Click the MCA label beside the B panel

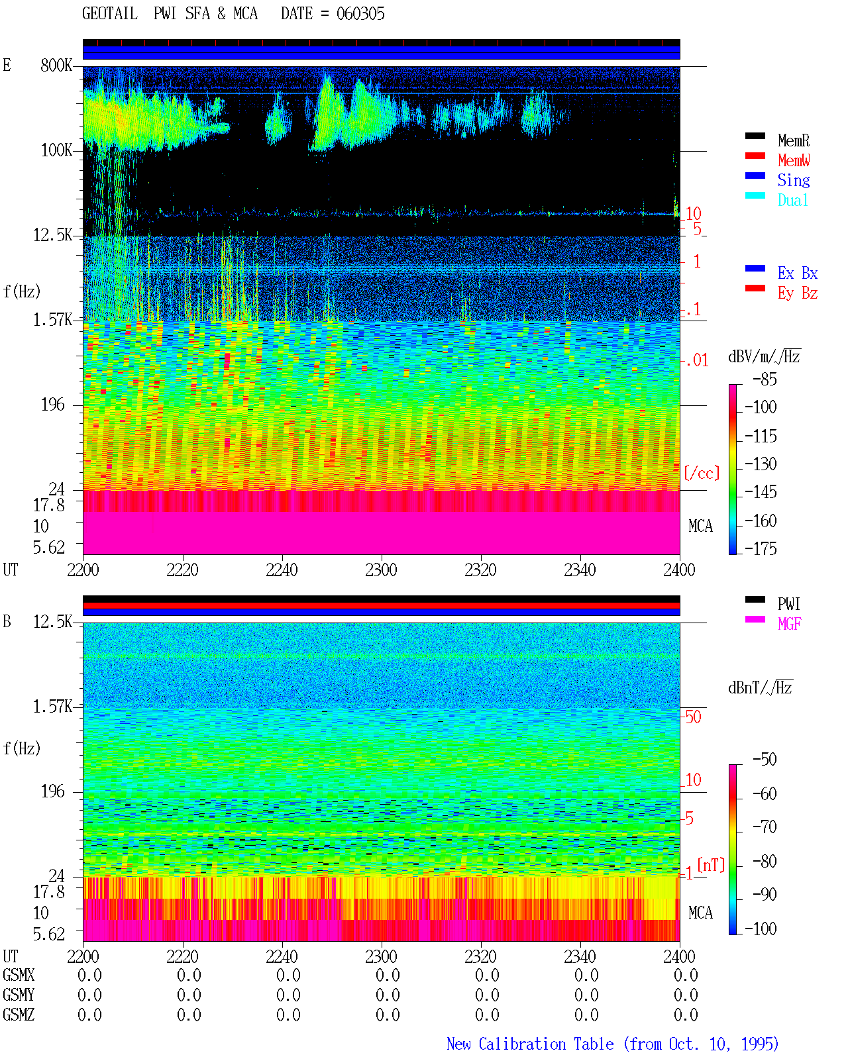(700, 913)
